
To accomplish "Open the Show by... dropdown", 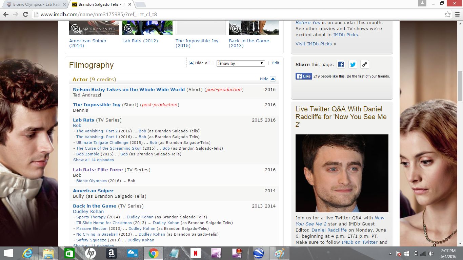I will 241,63.
